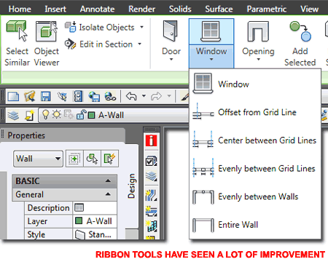Switch to the Annotate ribbon tab
Image resolution: width=328 pixels, height=262 pixels.
pos(98,9)
